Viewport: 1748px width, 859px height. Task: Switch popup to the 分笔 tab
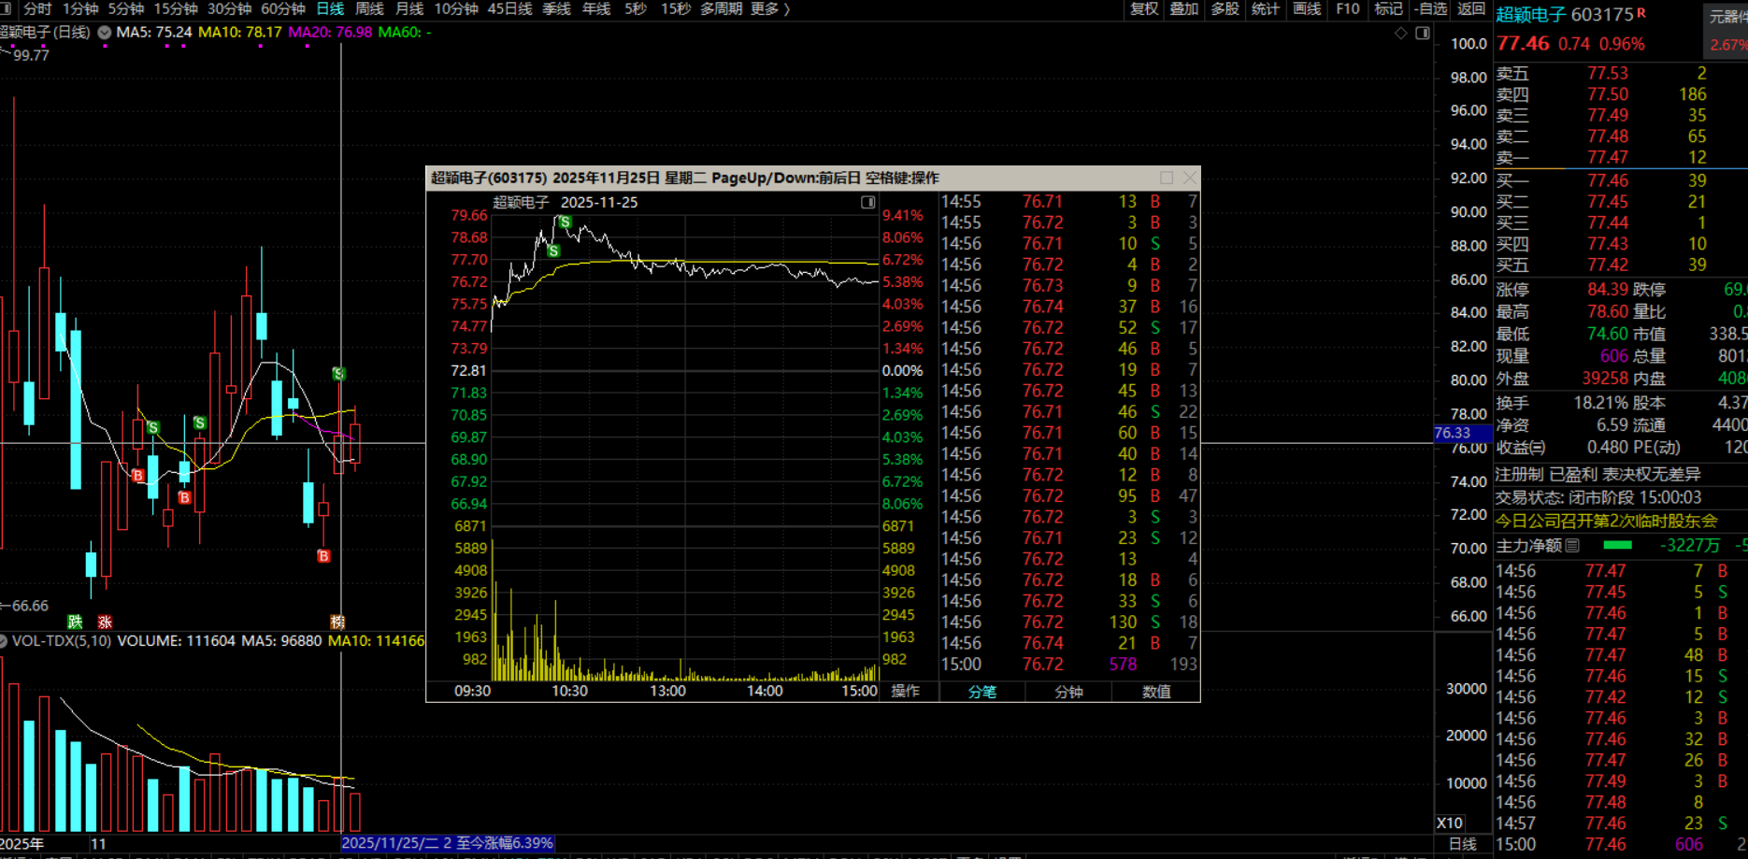point(982,692)
